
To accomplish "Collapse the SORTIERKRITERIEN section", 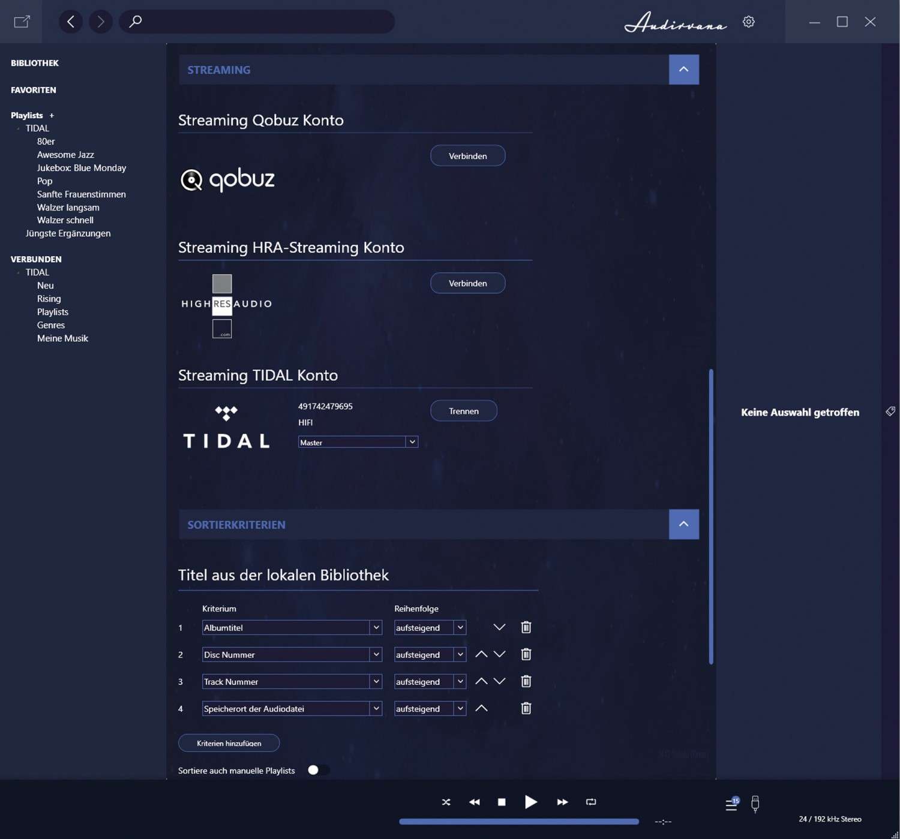I will (684, 524).
